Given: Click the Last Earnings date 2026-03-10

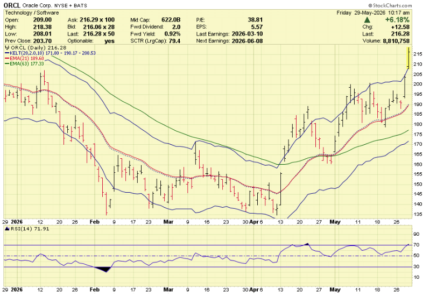Looking at the screenshot, I should tap(247, 34).
